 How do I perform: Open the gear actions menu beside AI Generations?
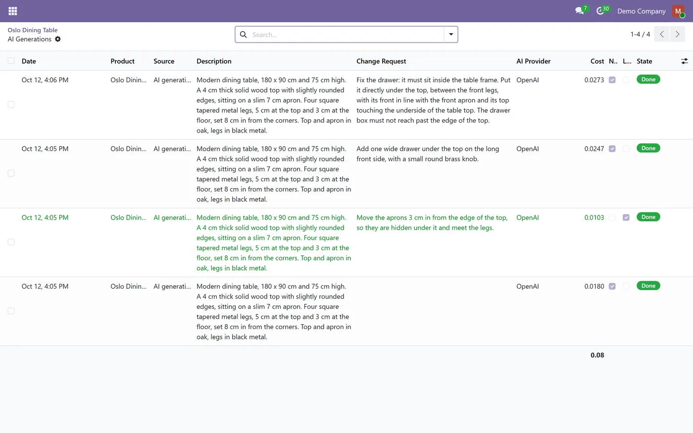[58, 39]
